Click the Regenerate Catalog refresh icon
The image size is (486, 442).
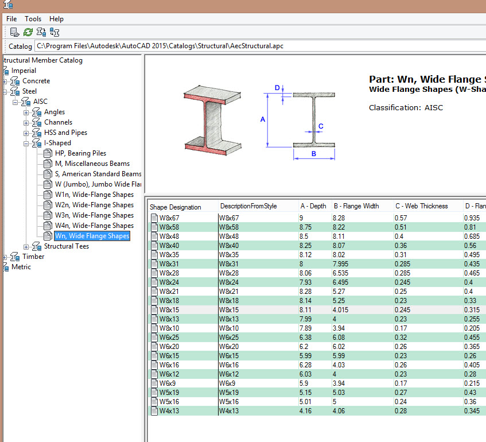click(28, 32)
